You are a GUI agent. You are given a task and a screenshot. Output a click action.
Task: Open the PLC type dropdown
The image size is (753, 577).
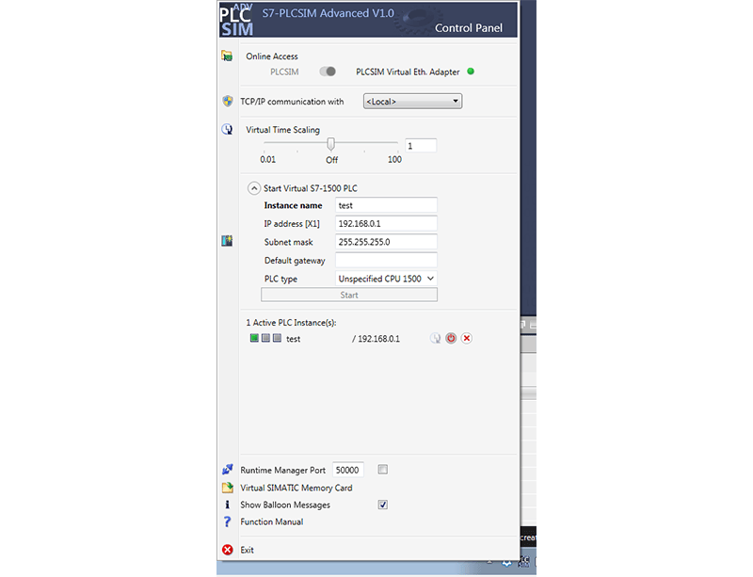(386, 279)
